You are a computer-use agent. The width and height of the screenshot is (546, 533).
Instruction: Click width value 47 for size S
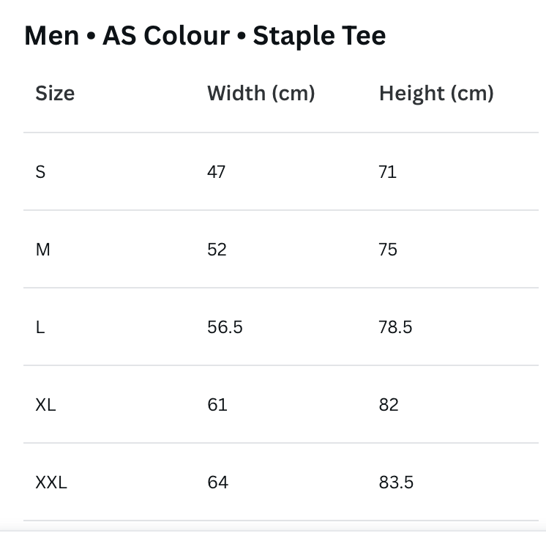tap(217, 172)
